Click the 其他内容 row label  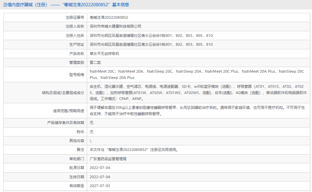point(76,141)
